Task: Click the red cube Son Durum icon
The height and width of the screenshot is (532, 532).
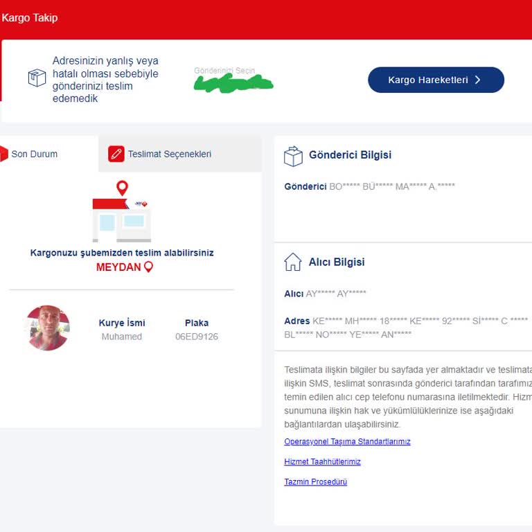Action: pyautogui.click(x=3, y=154)
